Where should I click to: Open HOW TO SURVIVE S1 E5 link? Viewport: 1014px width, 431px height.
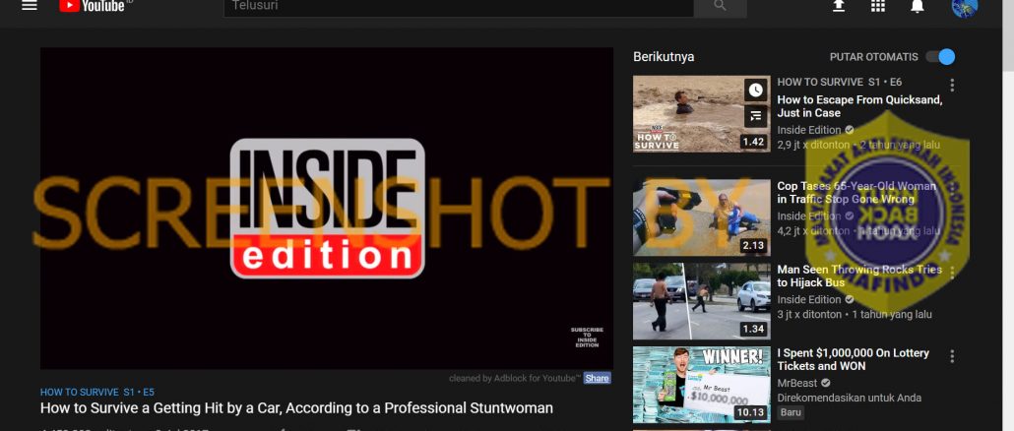click(x=97, y=393)
